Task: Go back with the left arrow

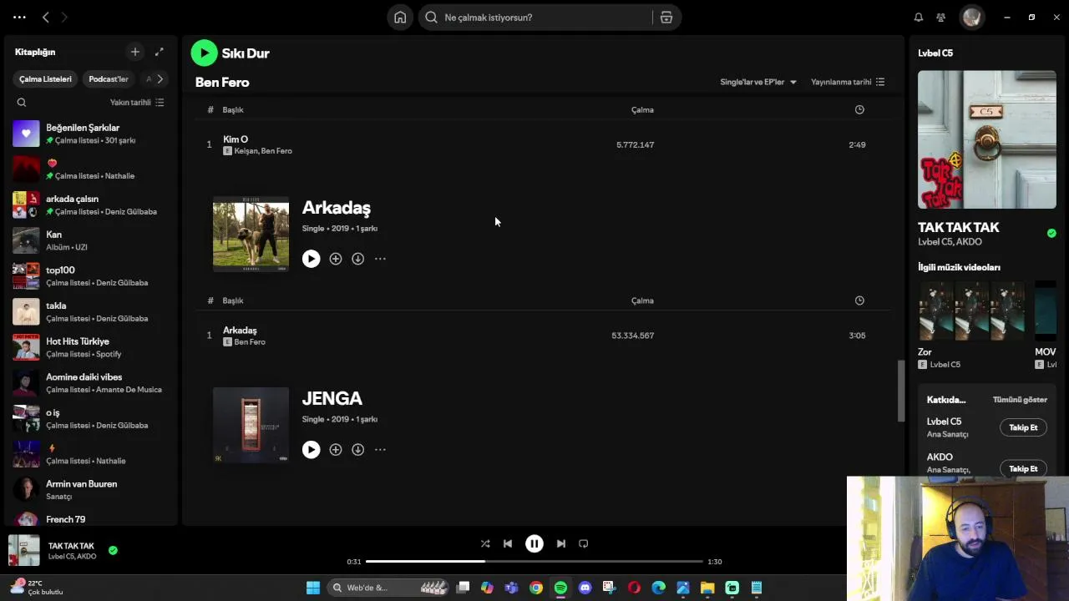Action: click(x=46, y=17)
